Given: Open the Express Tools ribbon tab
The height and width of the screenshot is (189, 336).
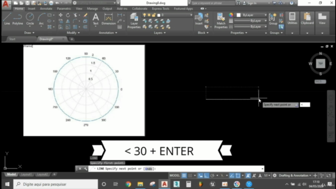Looking at the screenshot, I should [161, 8].
